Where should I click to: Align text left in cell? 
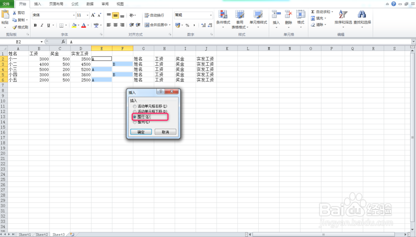pyautogui.click(x=109, y=25)
